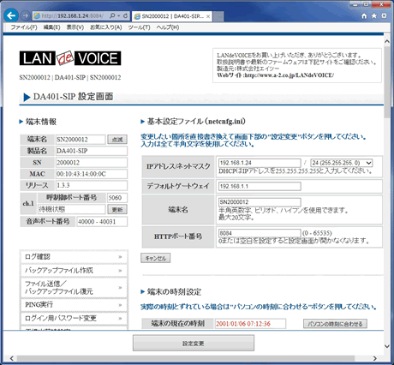Open the ファイル(F) menu
Image resolution: width=394 pixels, height=365 pixels.
[x=24, y=27]
